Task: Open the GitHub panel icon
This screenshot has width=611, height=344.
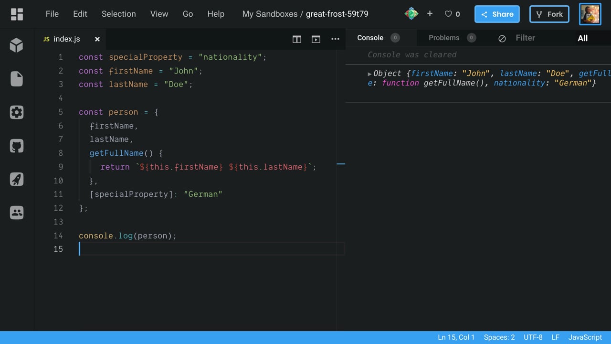Action: point(17,146)
